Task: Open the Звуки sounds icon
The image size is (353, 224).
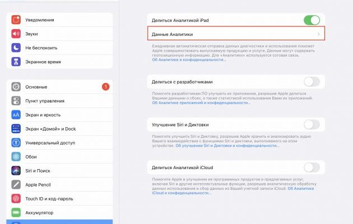Action: coord(16,34)
